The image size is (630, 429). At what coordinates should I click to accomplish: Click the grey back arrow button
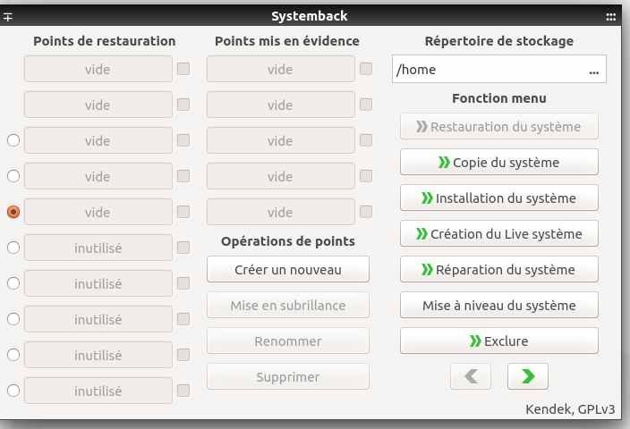click(471, 376)
